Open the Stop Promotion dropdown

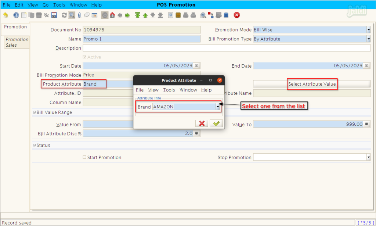[x=368, y=157]
